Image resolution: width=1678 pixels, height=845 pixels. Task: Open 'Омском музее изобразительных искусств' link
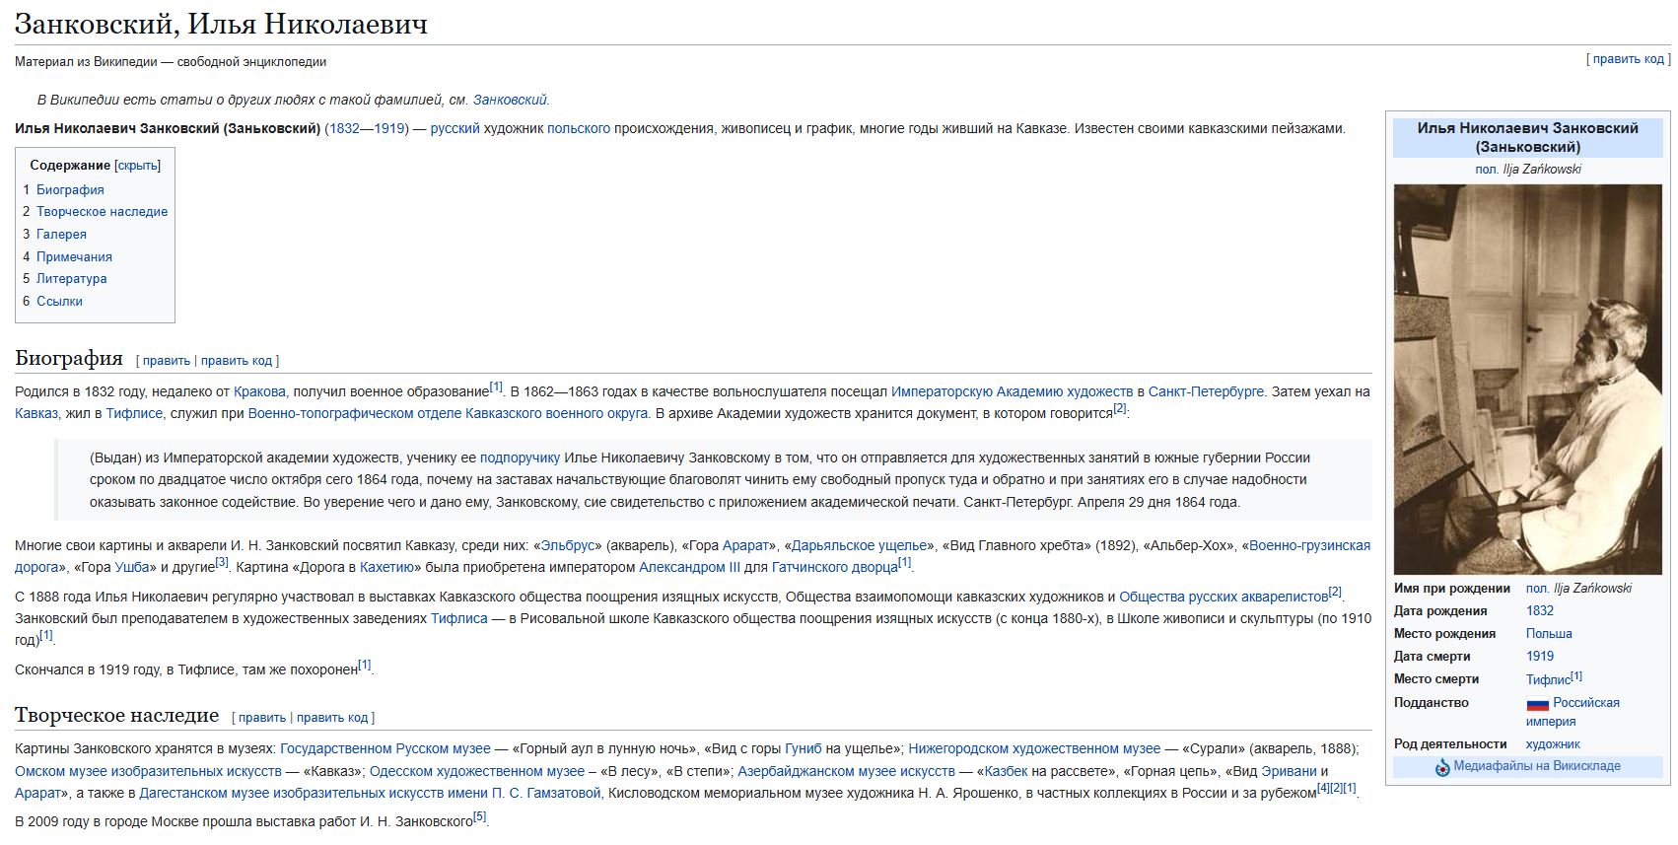(148, 771)
